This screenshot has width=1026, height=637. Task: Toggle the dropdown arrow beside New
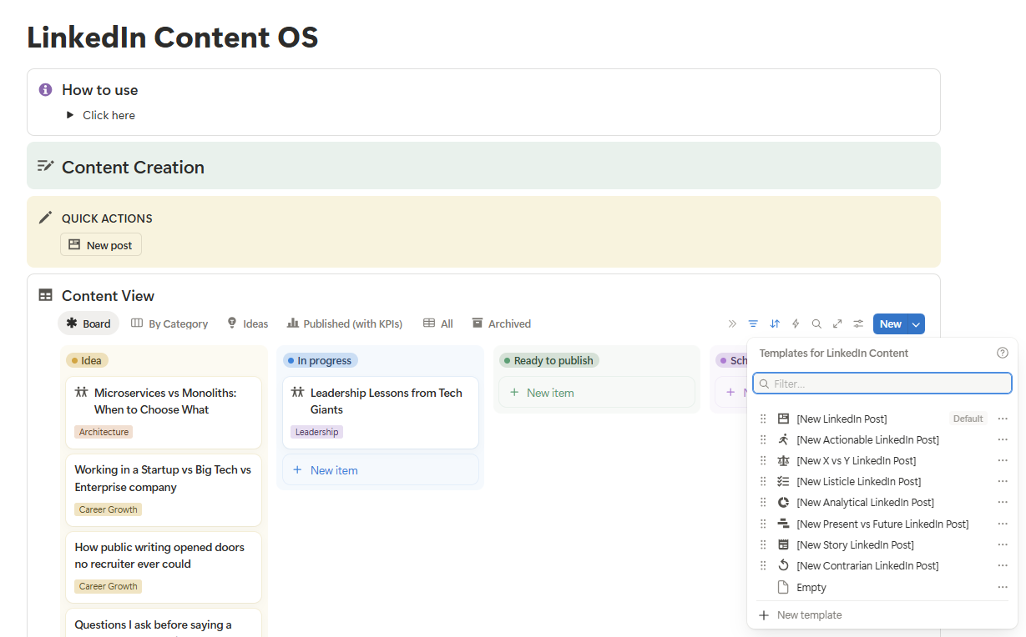916,324
